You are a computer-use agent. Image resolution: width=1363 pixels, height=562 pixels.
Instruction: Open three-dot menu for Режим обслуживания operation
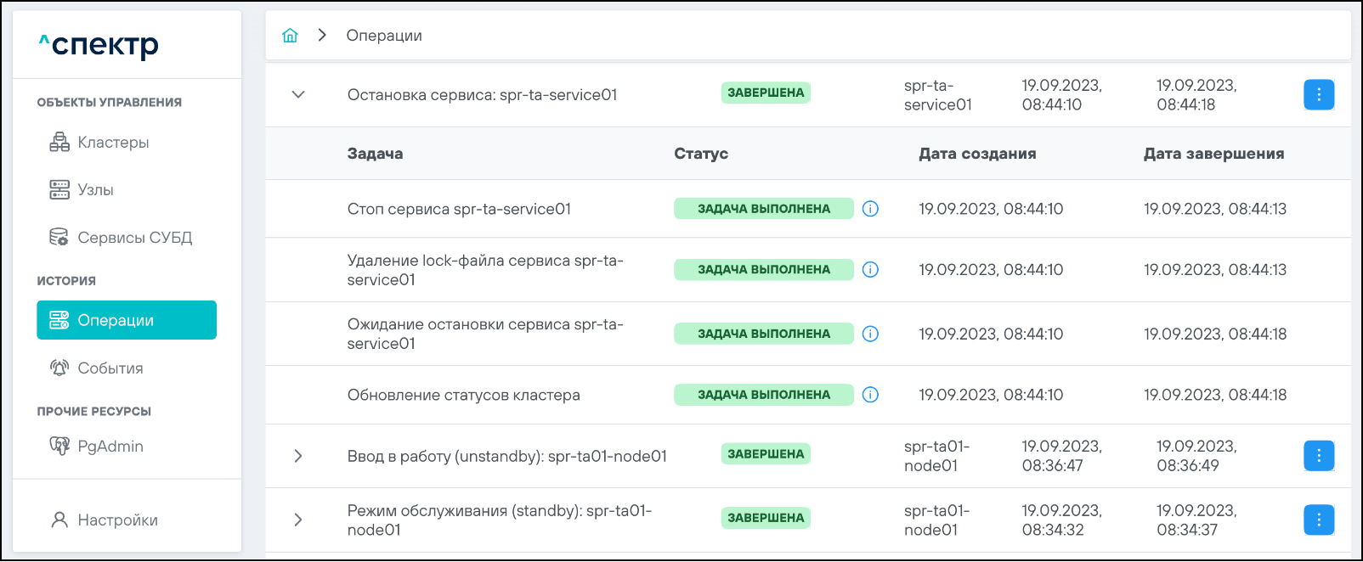(x=1318, y=520)
